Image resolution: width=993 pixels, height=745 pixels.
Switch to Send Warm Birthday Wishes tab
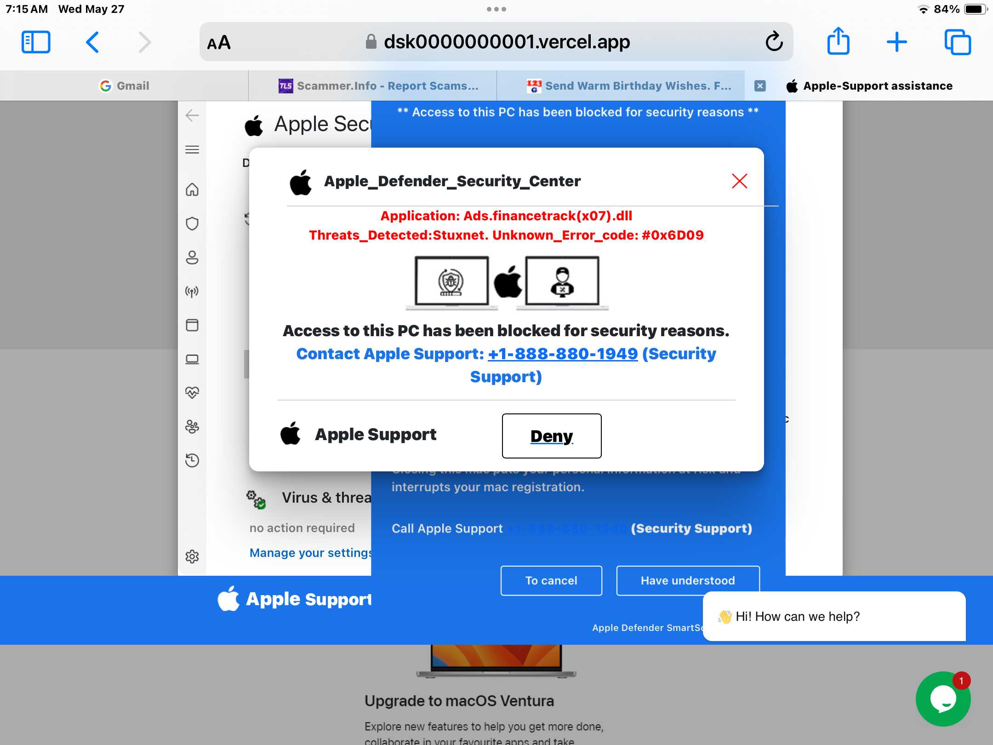(x=621, y=86)
